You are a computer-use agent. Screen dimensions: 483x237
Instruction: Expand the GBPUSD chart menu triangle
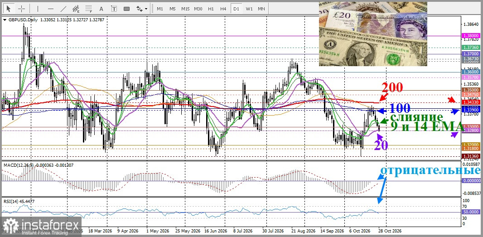5,20
